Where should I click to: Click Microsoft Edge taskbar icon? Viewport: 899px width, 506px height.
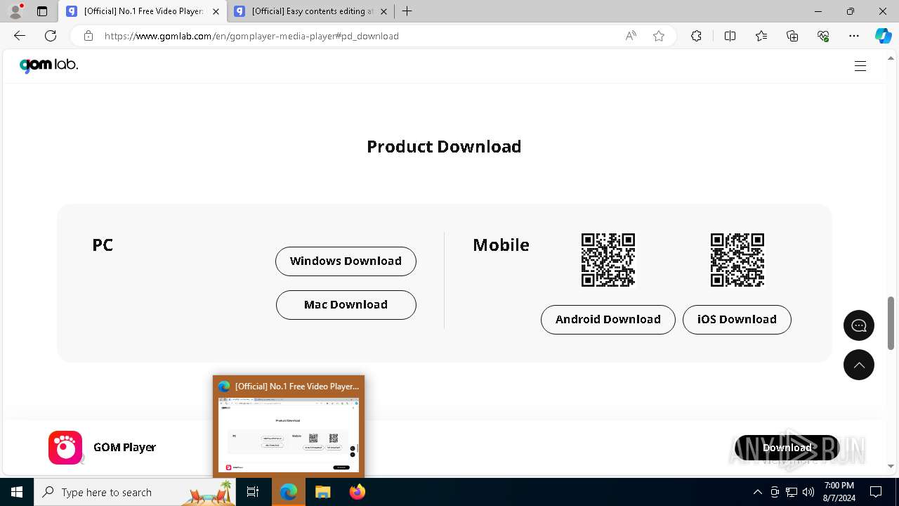[289, 492]
